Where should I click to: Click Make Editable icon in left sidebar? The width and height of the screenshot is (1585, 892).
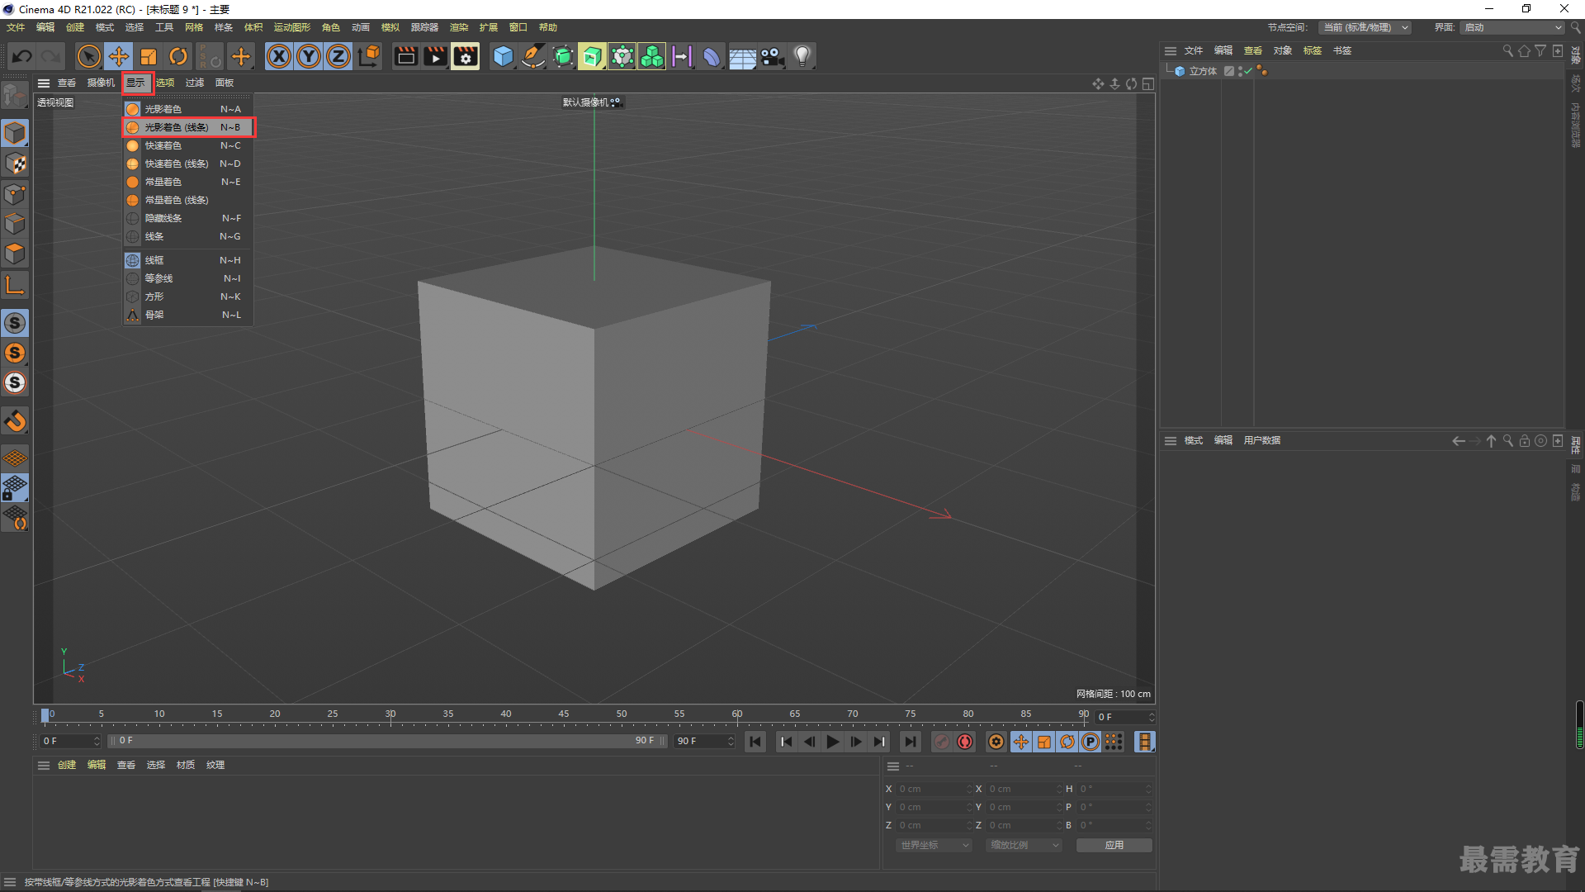click(15, 97)
